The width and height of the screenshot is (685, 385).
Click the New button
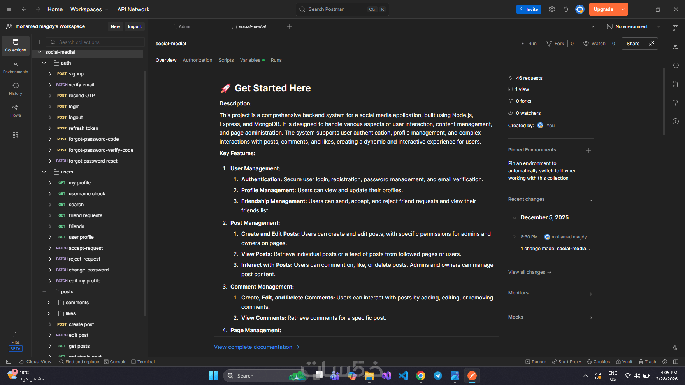[x=116, y=26]
